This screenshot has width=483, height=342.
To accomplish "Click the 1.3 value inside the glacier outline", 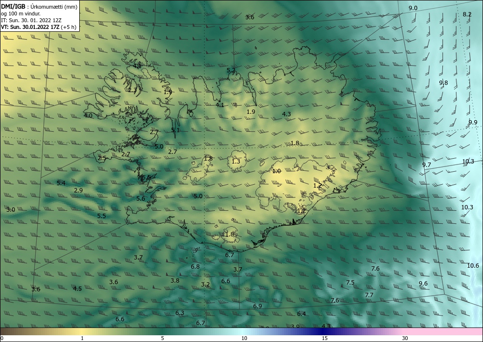I will pyautogui.click(x=236, y=162).
